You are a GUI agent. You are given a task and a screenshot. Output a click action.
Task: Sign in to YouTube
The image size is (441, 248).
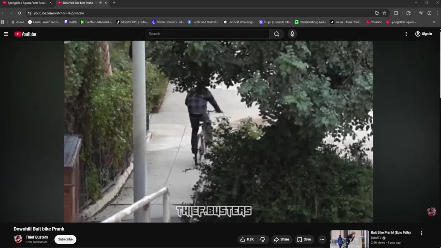pyautogui.click(x=423, y=34)
